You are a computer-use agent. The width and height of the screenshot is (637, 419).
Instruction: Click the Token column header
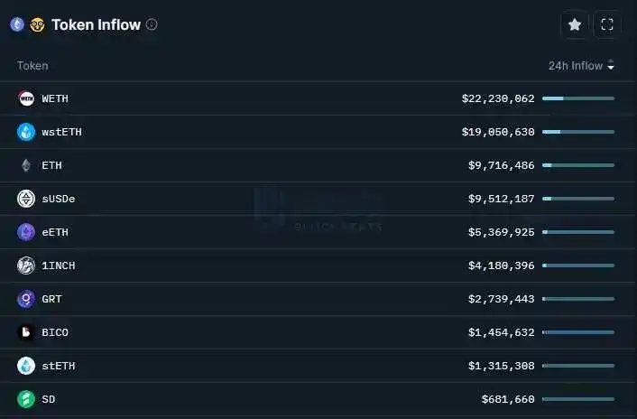click(32, 65)
